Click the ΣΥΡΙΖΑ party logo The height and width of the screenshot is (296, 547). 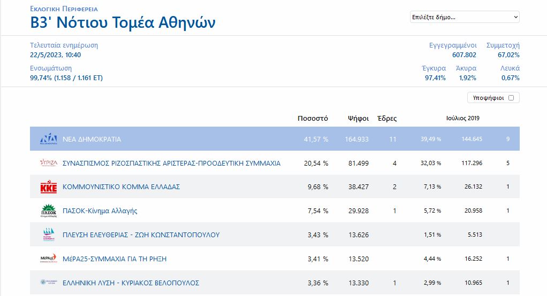coord(48,163)
